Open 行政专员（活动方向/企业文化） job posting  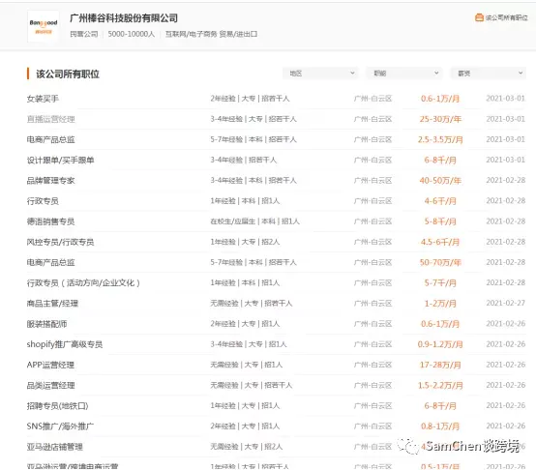click(83, 283)
